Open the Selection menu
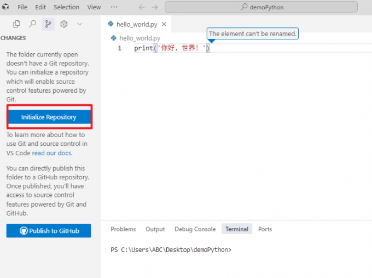Viewport: 372px width, 278px height. click(x=66, y=7)
